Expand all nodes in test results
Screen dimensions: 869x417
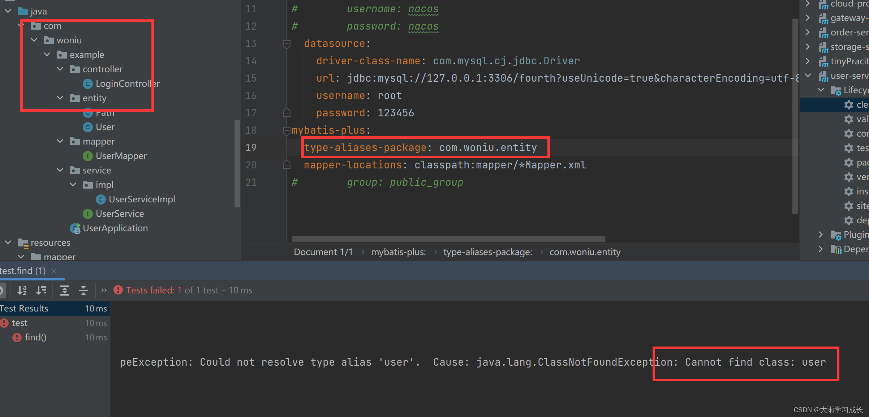(65, 290)
